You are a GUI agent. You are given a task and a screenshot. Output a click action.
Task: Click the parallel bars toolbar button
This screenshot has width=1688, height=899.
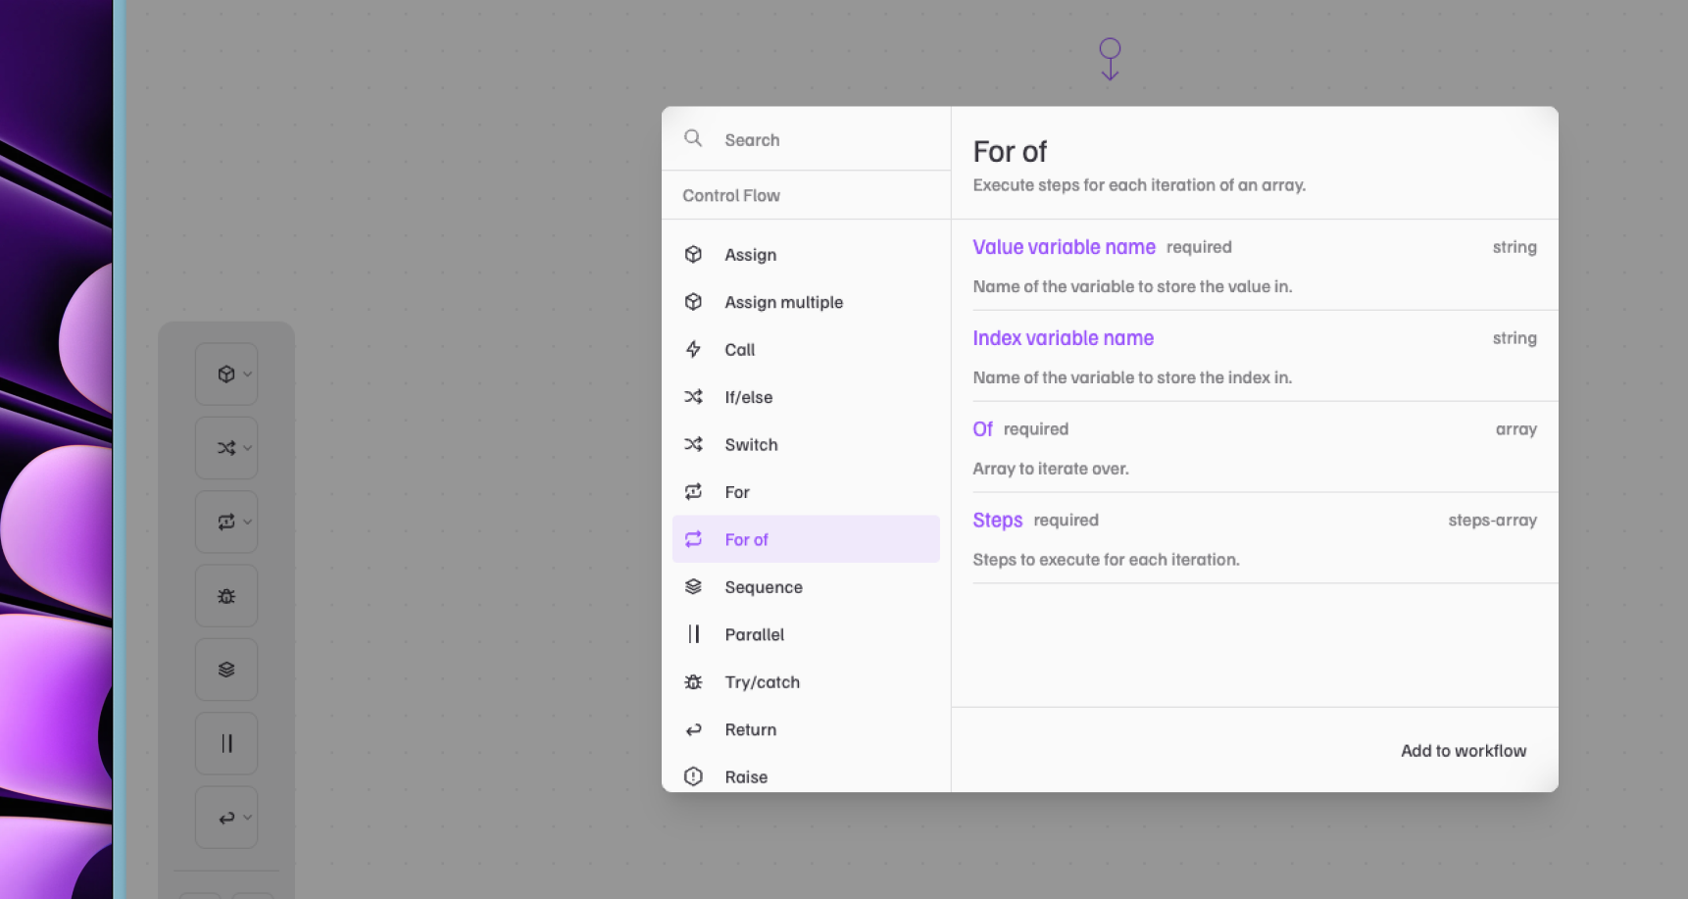point(226,743)
